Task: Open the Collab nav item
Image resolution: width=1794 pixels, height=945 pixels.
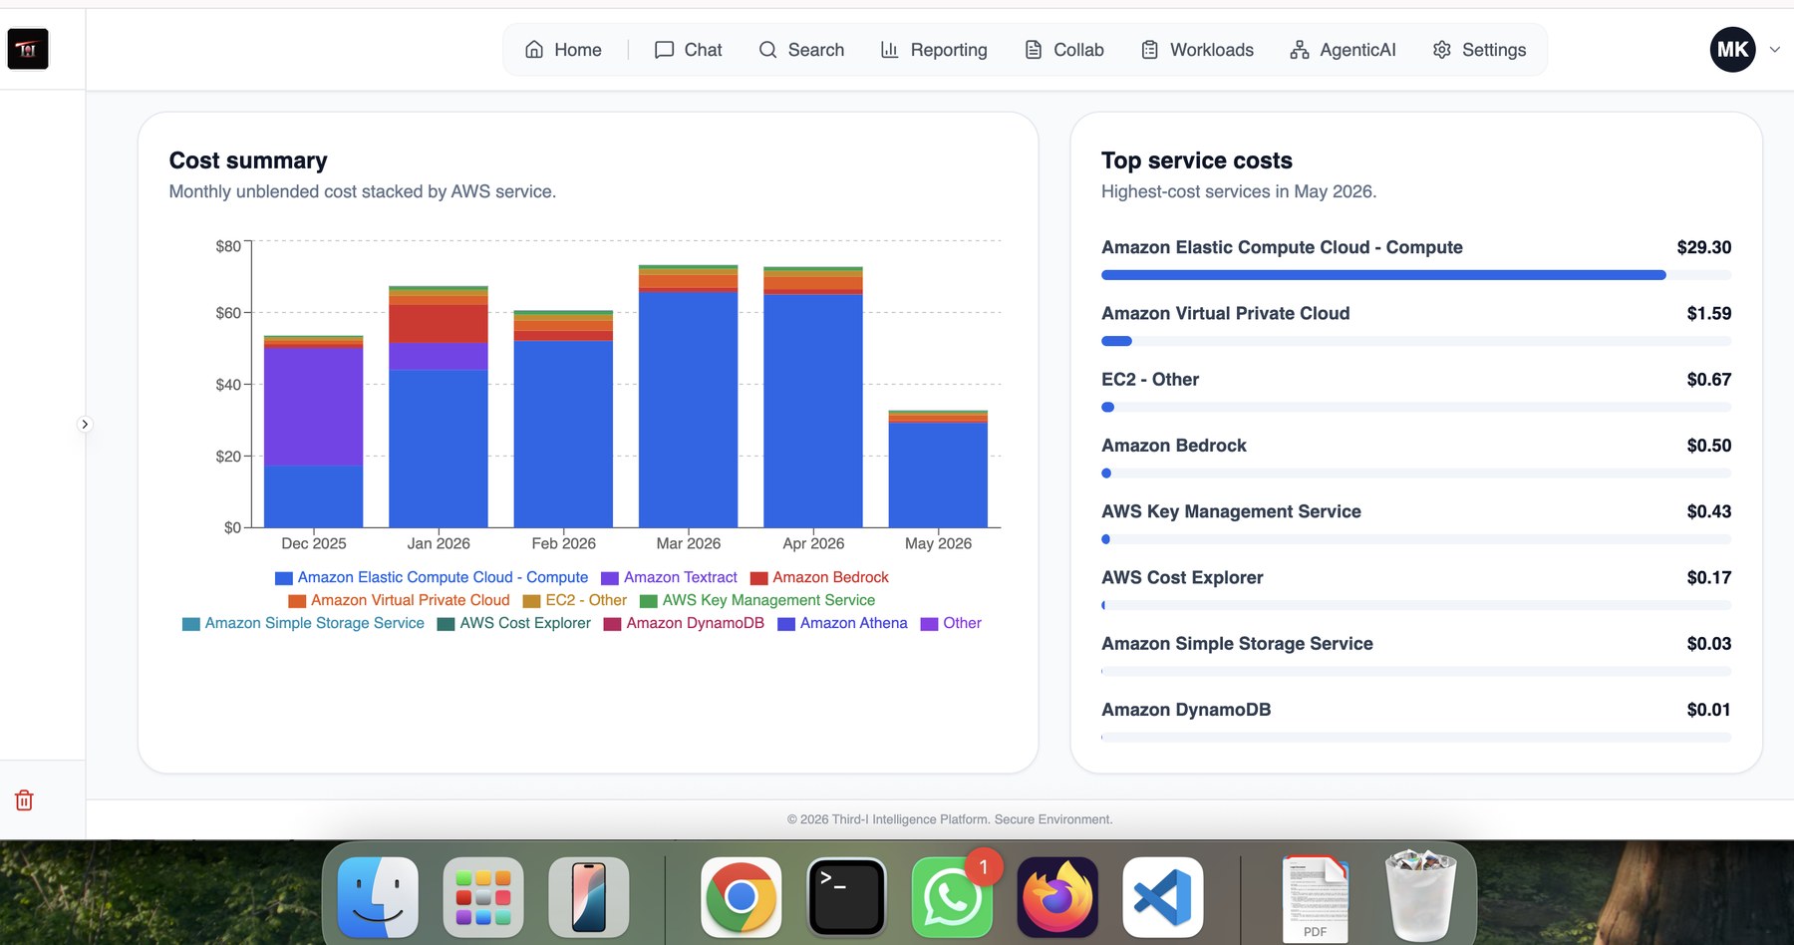Action: click(x=1064, y=50)
